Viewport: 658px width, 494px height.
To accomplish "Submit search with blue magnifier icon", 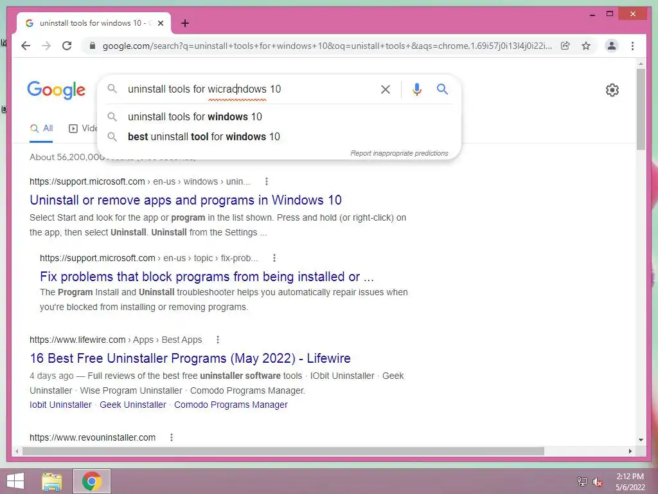I will point(442,89).
